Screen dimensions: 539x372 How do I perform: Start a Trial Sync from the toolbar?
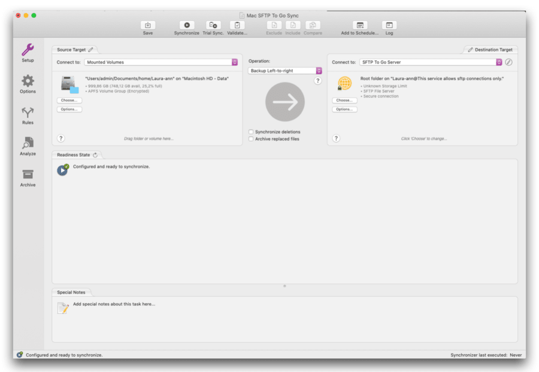coord(213,26)
